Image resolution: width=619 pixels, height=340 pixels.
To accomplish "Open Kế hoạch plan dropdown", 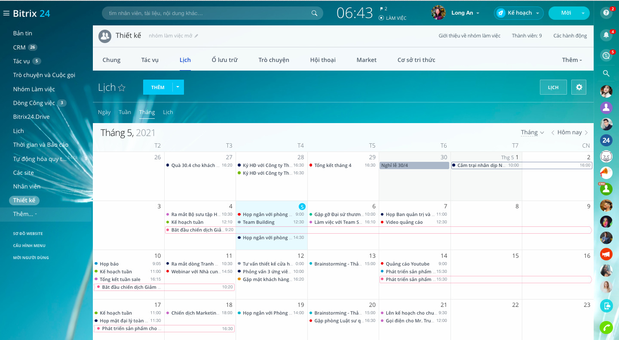I will pyautogui.click(x=537, y=13).
